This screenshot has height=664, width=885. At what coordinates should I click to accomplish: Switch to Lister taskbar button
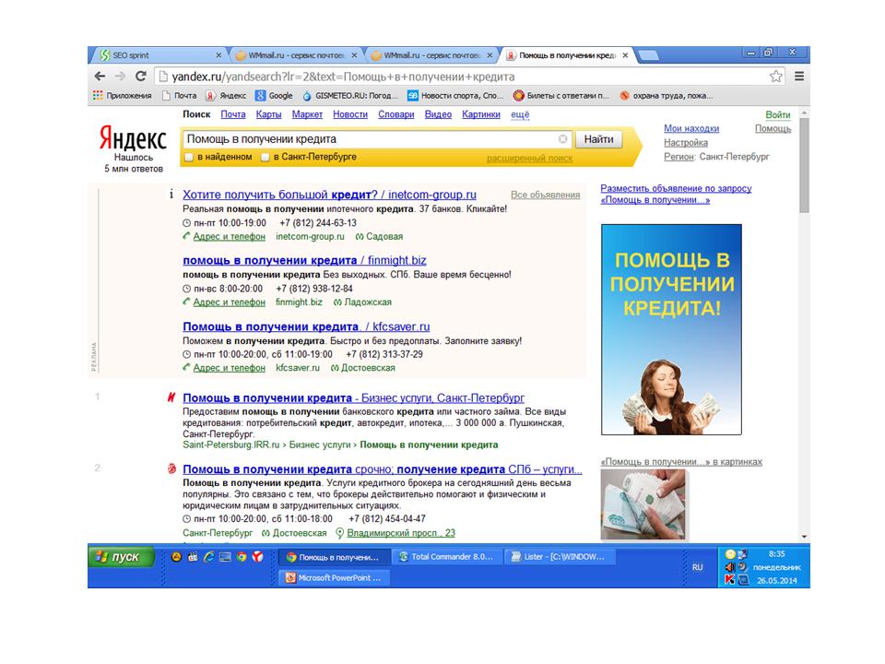560,557
